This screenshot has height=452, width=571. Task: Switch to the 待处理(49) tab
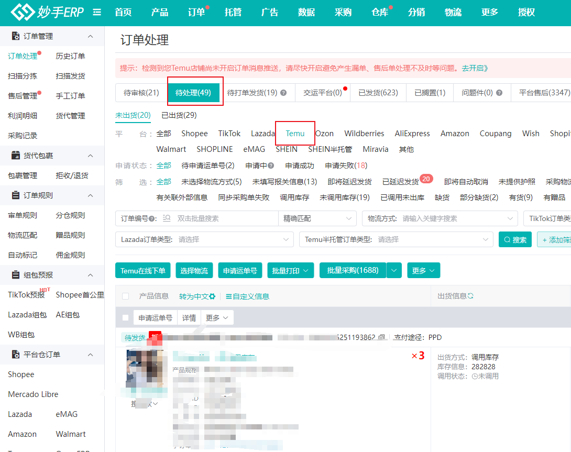193,93
